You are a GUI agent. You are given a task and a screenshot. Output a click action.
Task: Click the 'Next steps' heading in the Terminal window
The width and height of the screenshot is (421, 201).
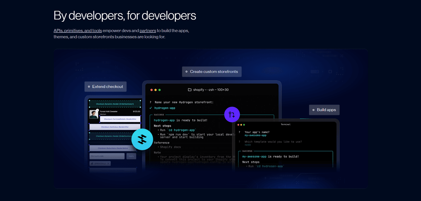(x=251, y=162)
